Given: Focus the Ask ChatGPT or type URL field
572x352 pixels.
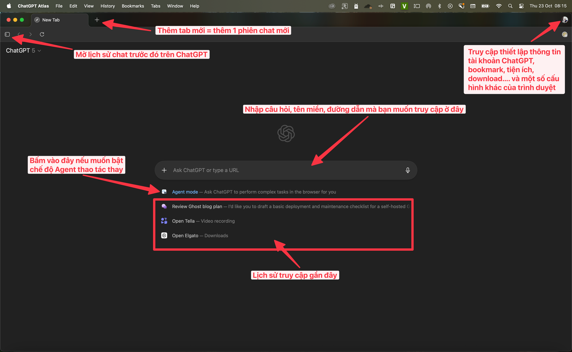Looking at the screenshot, I should pyautogui.click(x=283, y=170).
